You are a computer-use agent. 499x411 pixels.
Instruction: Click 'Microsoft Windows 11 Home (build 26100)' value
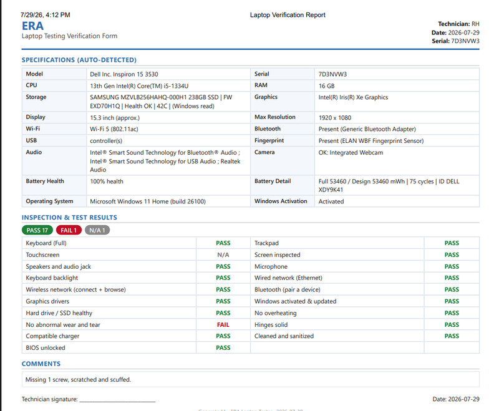[x=148, y=201]
